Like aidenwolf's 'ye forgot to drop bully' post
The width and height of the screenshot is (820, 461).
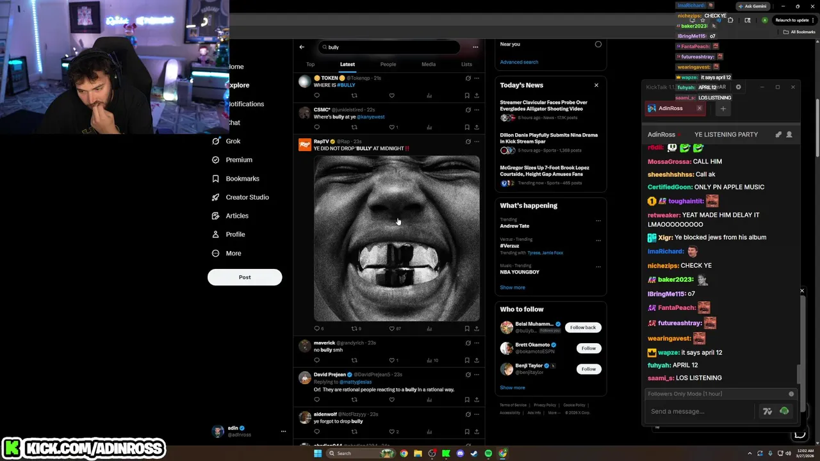click(x=393, y=432)
